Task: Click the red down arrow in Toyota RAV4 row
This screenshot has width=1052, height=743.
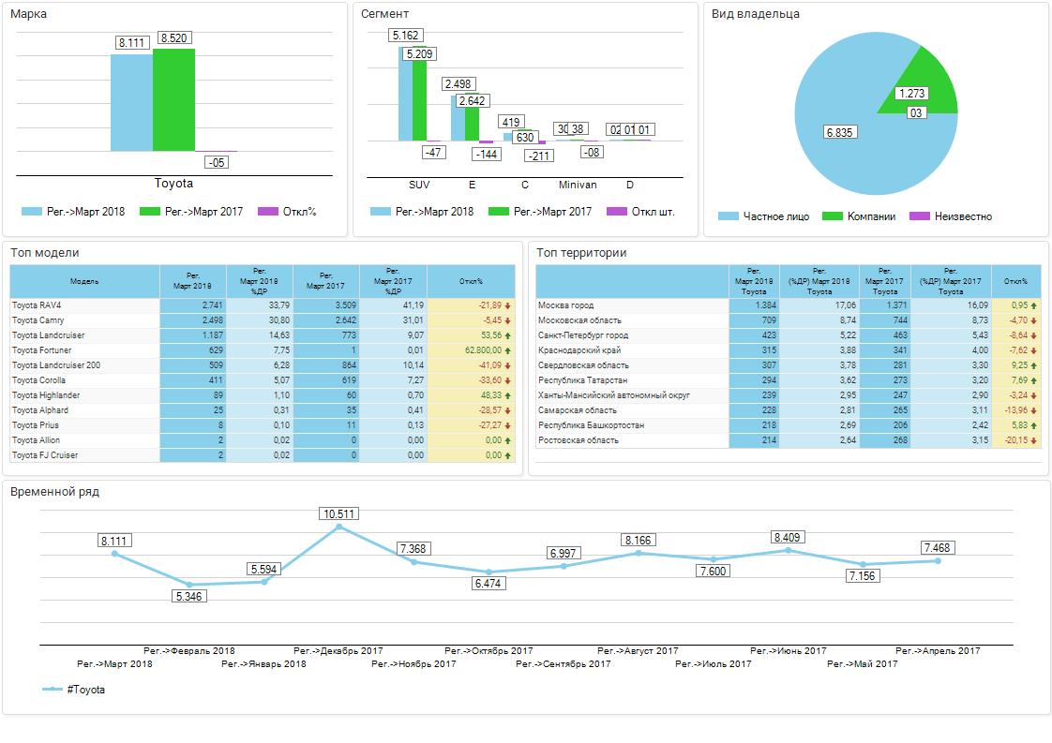Action: coord(508,305)
